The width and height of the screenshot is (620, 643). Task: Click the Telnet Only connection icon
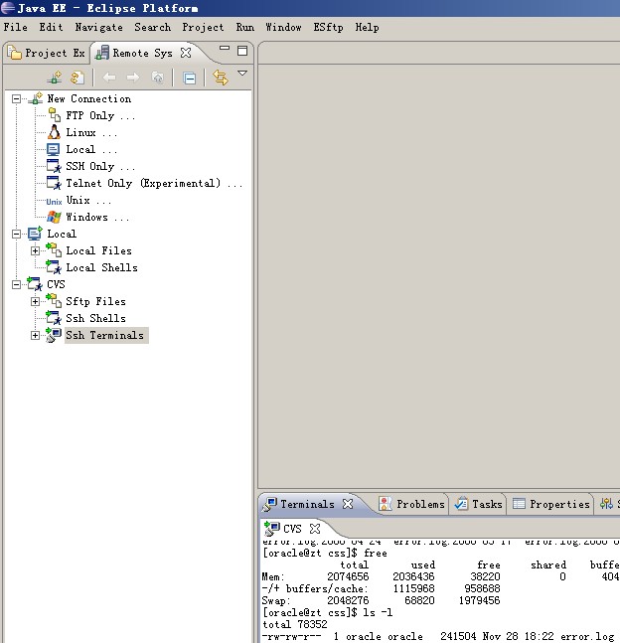click(x=54, y=183)
